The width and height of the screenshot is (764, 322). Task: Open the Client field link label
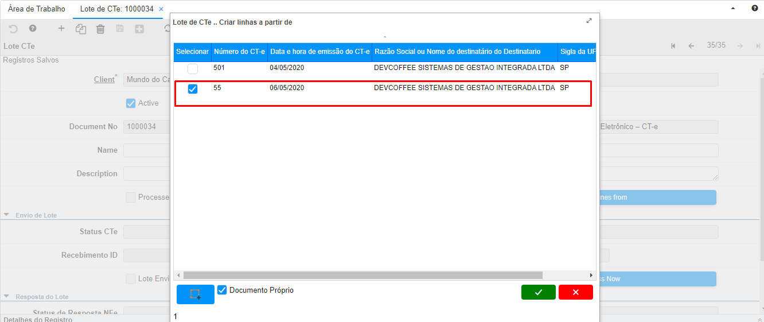pyautogui.click(x=104, y=79)
